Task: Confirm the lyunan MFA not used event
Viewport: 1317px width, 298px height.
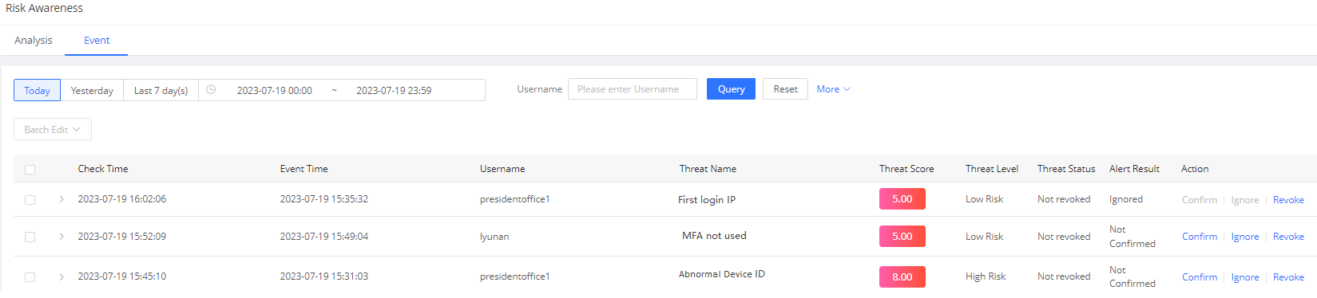Action: 1200,237
